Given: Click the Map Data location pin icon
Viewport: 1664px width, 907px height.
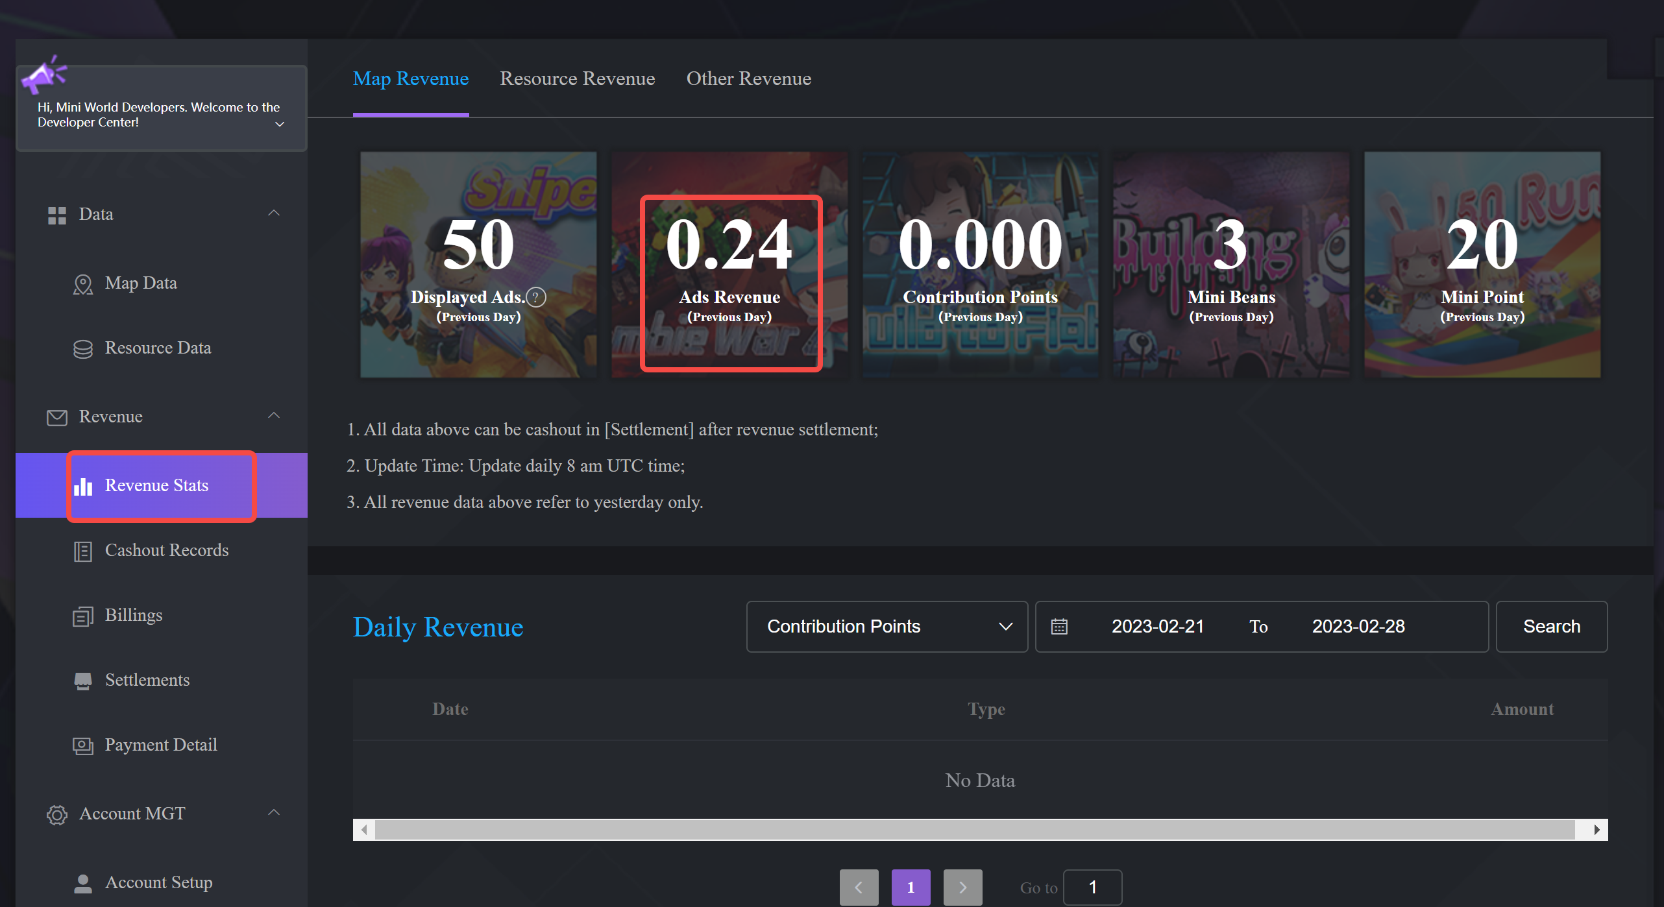Looking at the screenshot, I should (x=82, y=284).
